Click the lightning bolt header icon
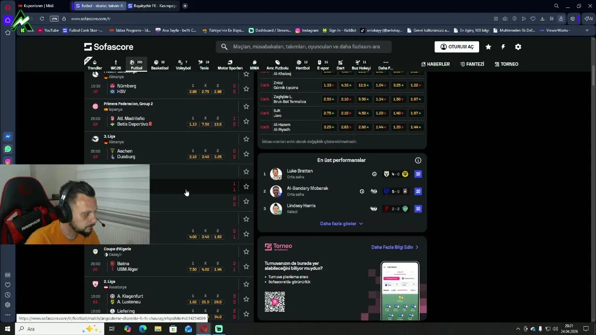The height and width of the screenshot is (335, 596). (503, 47)
